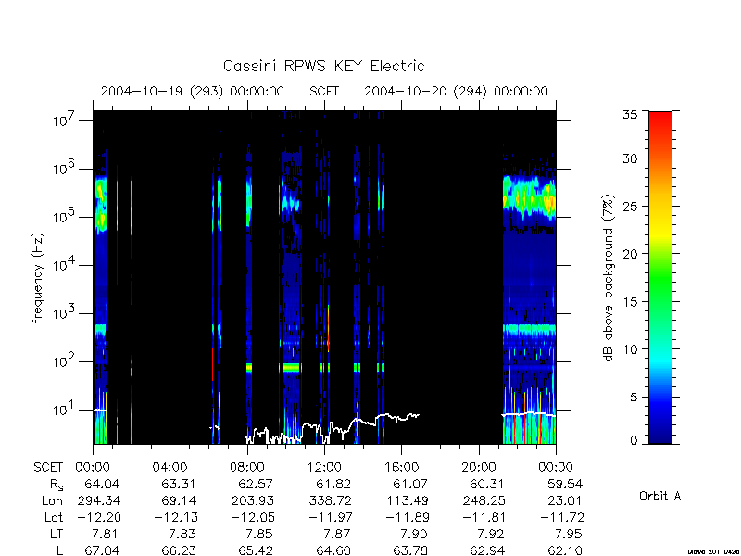Click the 'Rs' row label
Screen dimensions: 741x556
57,485
